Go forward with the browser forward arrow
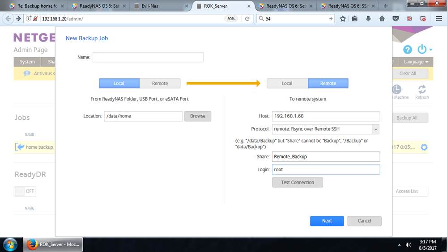 pos(18,19)
